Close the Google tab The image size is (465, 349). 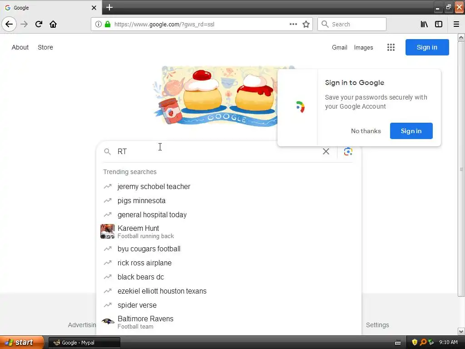coord(94,8)
